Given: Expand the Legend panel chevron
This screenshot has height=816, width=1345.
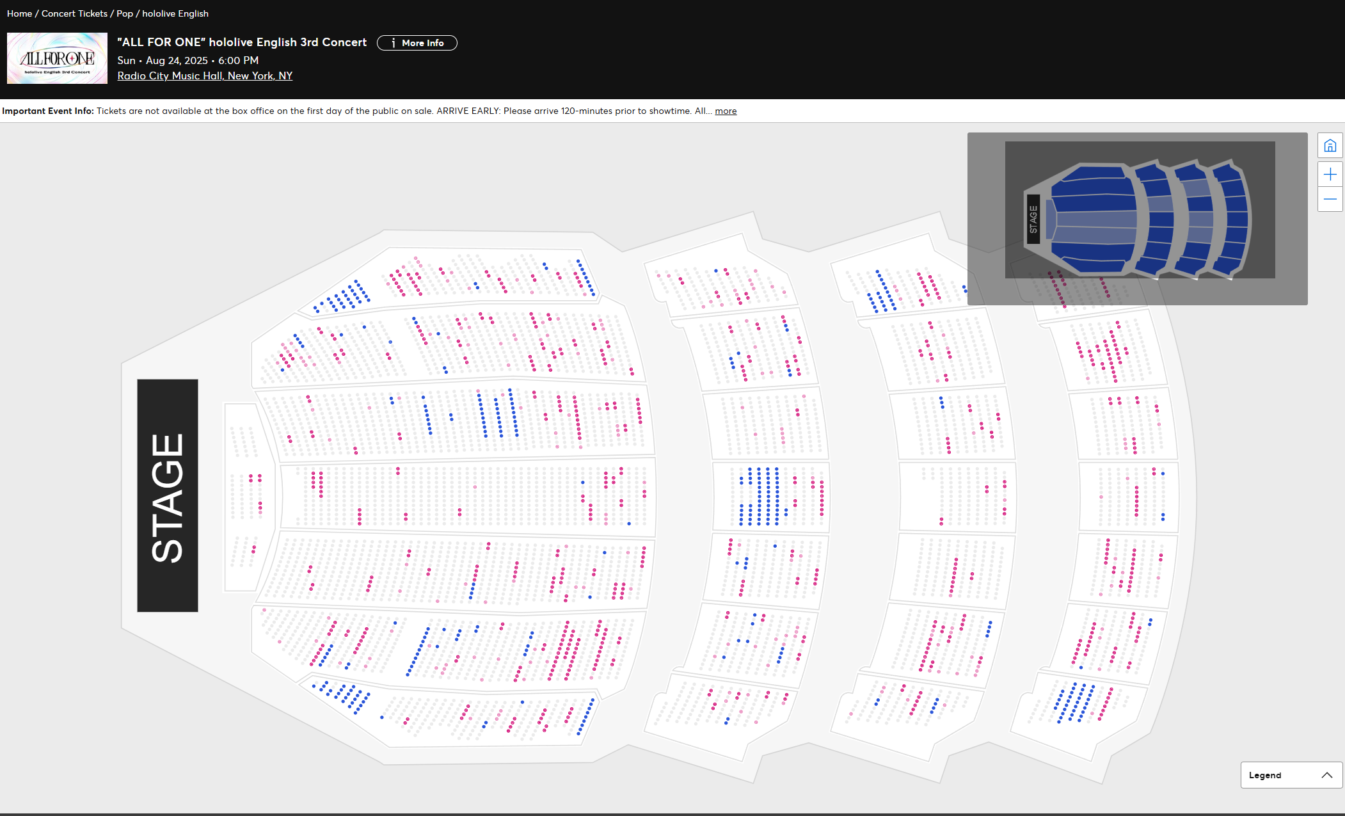Looking at the screenshot, I should coord(1327,775).
